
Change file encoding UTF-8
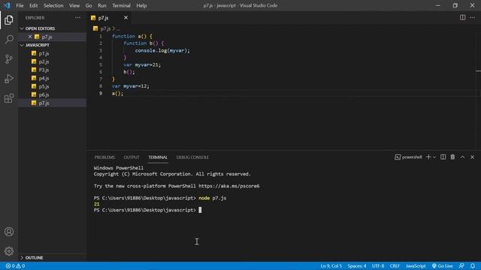pos(378,266)
